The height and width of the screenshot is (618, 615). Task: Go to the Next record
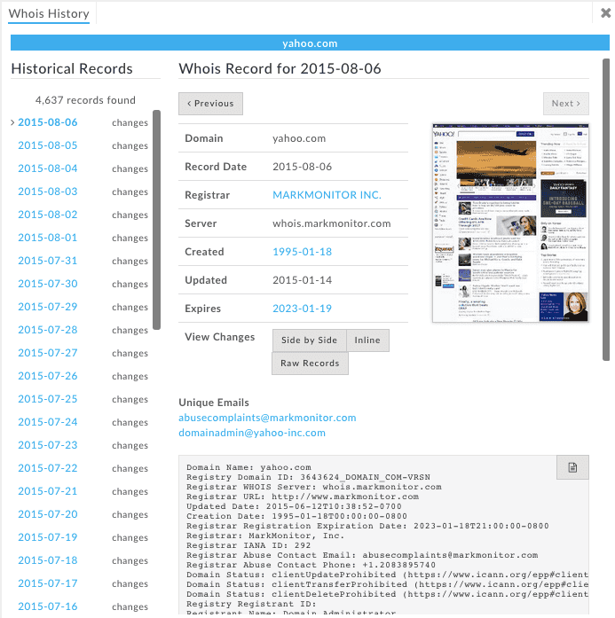click(565, 104)
